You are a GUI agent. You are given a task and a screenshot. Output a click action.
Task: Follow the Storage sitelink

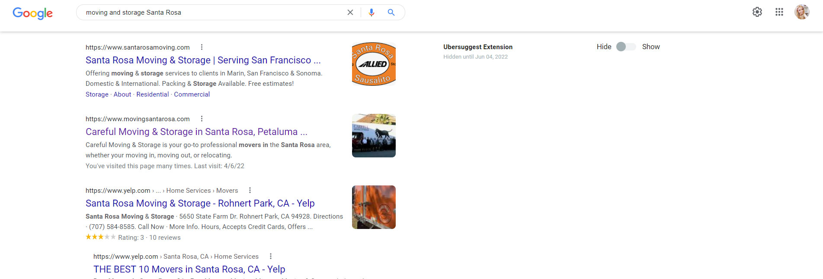97,94
